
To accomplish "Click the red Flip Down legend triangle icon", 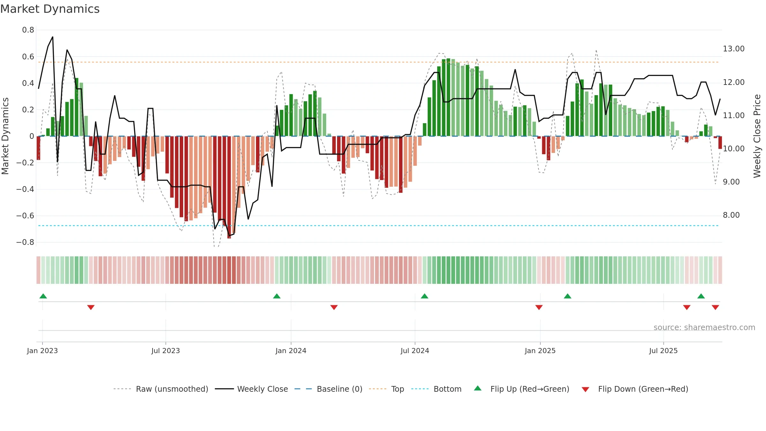I will pyautogui.click(x=585, y=389).
